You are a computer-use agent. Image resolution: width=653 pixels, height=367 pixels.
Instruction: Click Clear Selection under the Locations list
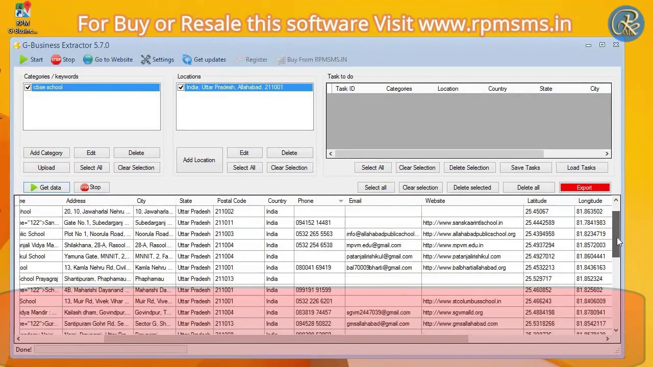point(289,168)
